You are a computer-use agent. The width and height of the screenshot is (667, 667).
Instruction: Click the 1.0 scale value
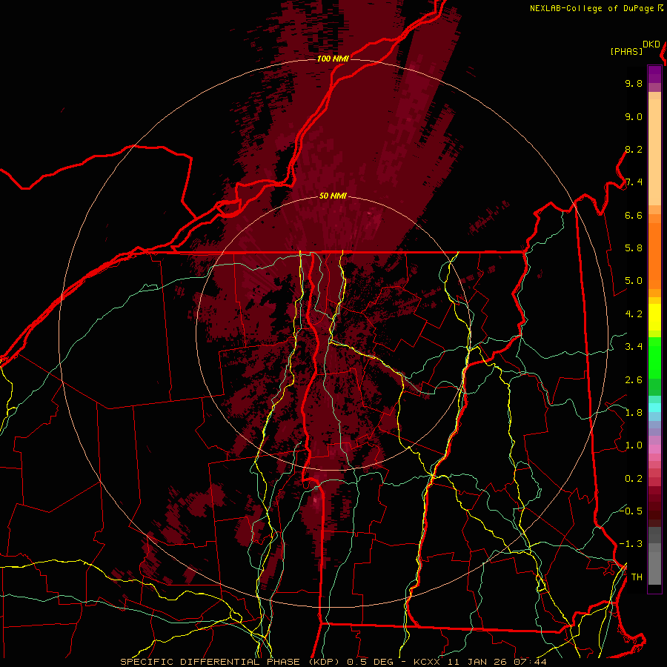634,445
